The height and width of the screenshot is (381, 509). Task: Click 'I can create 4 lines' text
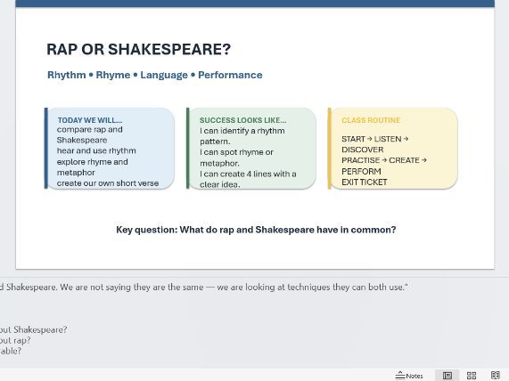248,179
